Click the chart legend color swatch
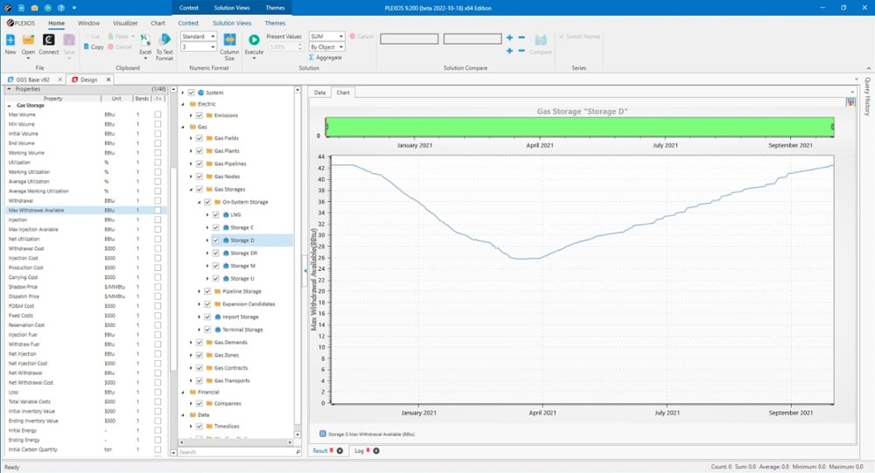The height and width of the screenshot is (473, 875). coord(323,434)
